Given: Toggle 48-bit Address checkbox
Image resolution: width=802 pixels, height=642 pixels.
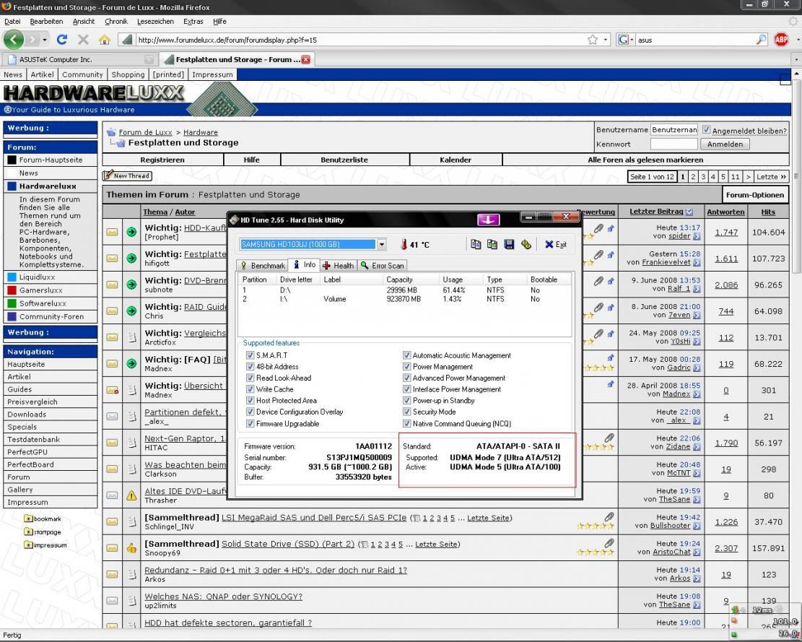Looking at the screenshot, I should click(250, 366).
